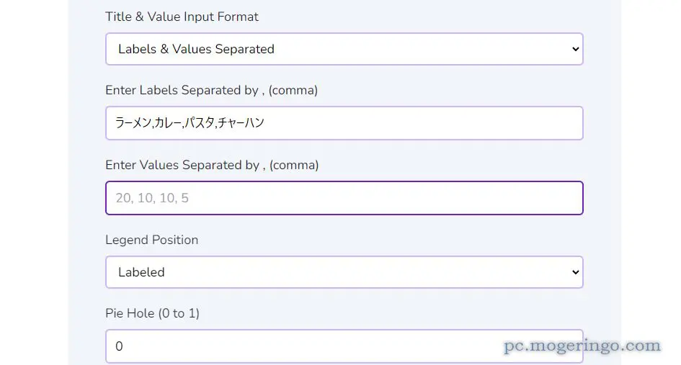This screenshot has width=681, height=365.
Task: Click the chevron arrow on Labels & Values Separated select
Action: point(576,49)
